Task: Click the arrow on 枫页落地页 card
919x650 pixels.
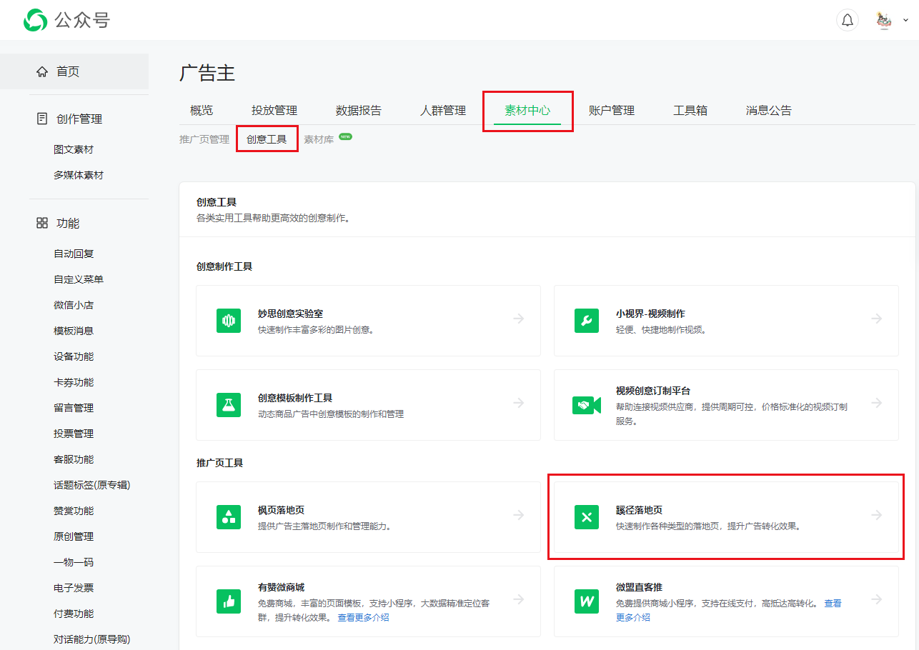Action: (519, 515)
